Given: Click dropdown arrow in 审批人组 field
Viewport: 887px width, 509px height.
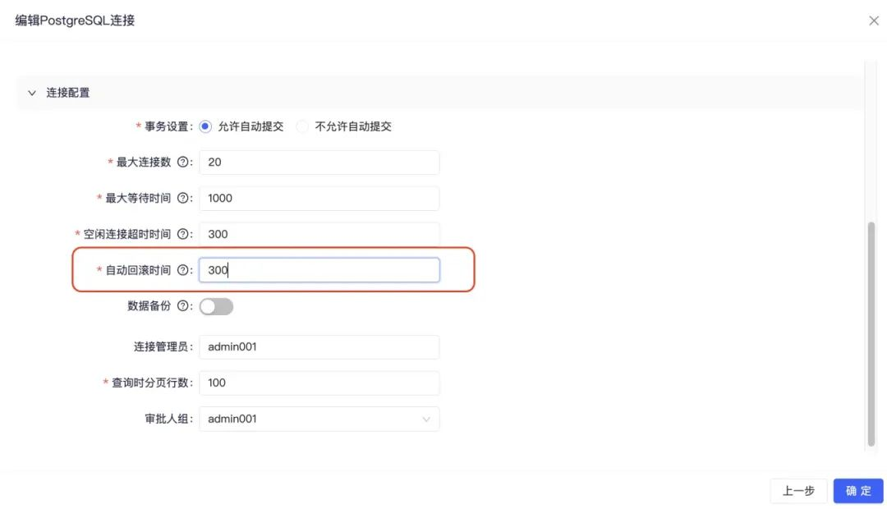Looking at the screenshot, I should click(426, 419).
